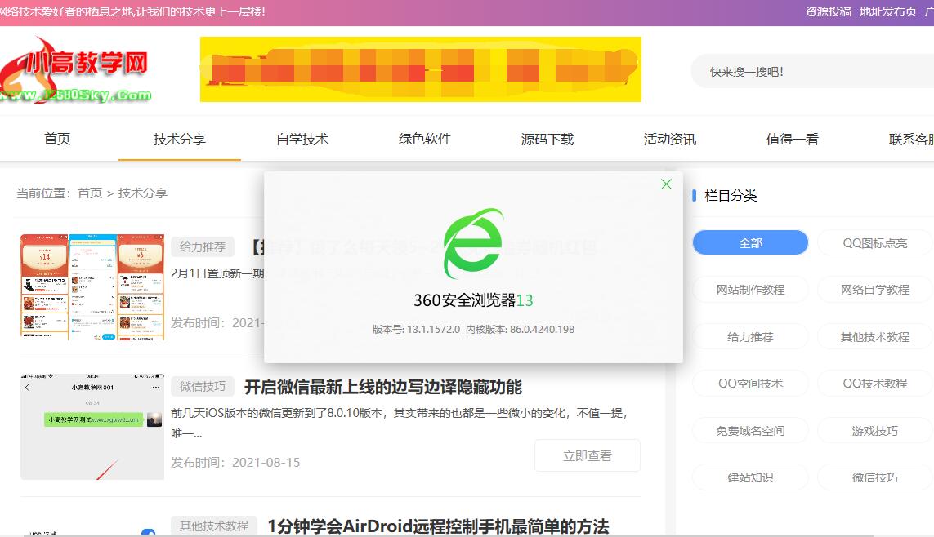Select the 给力推荐 category in sidebar
Image resolution: width=934 pixels, height=537 pixels.
(x=750, y=336)
